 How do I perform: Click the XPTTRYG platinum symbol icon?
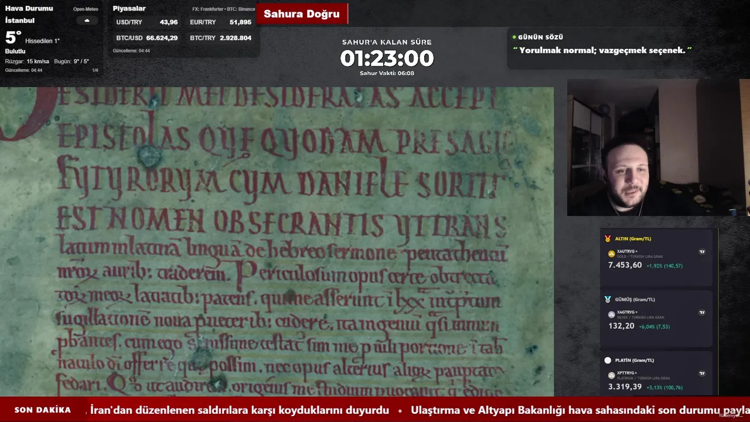612,375
